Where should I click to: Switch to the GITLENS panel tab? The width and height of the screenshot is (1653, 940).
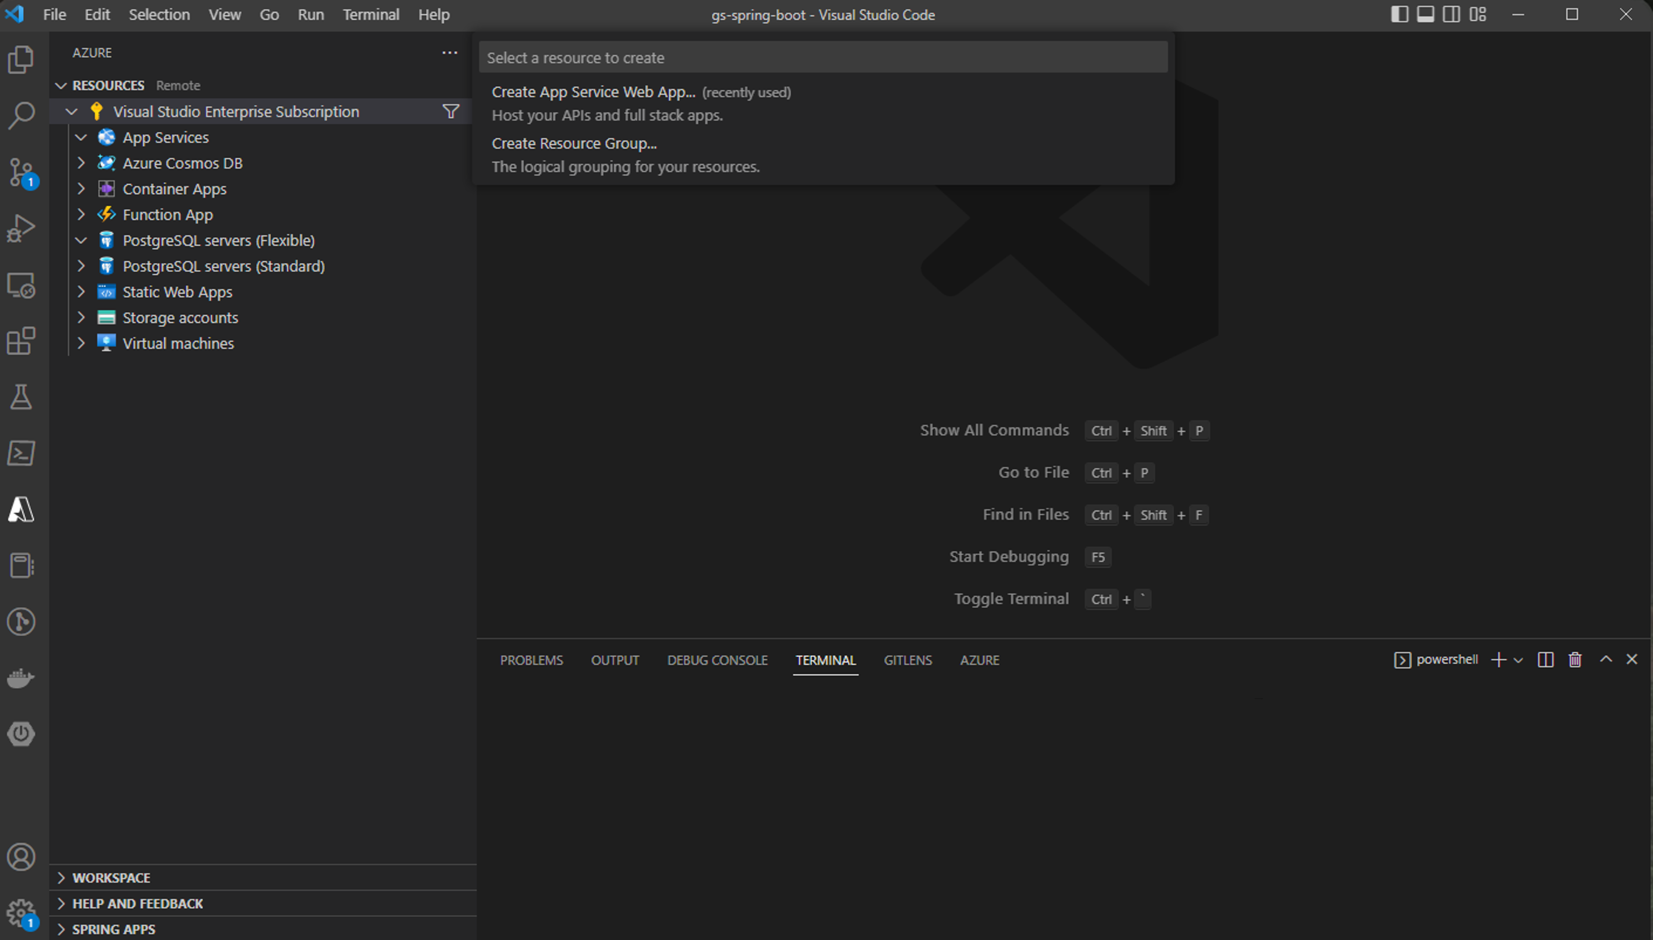tap(907, 660)
